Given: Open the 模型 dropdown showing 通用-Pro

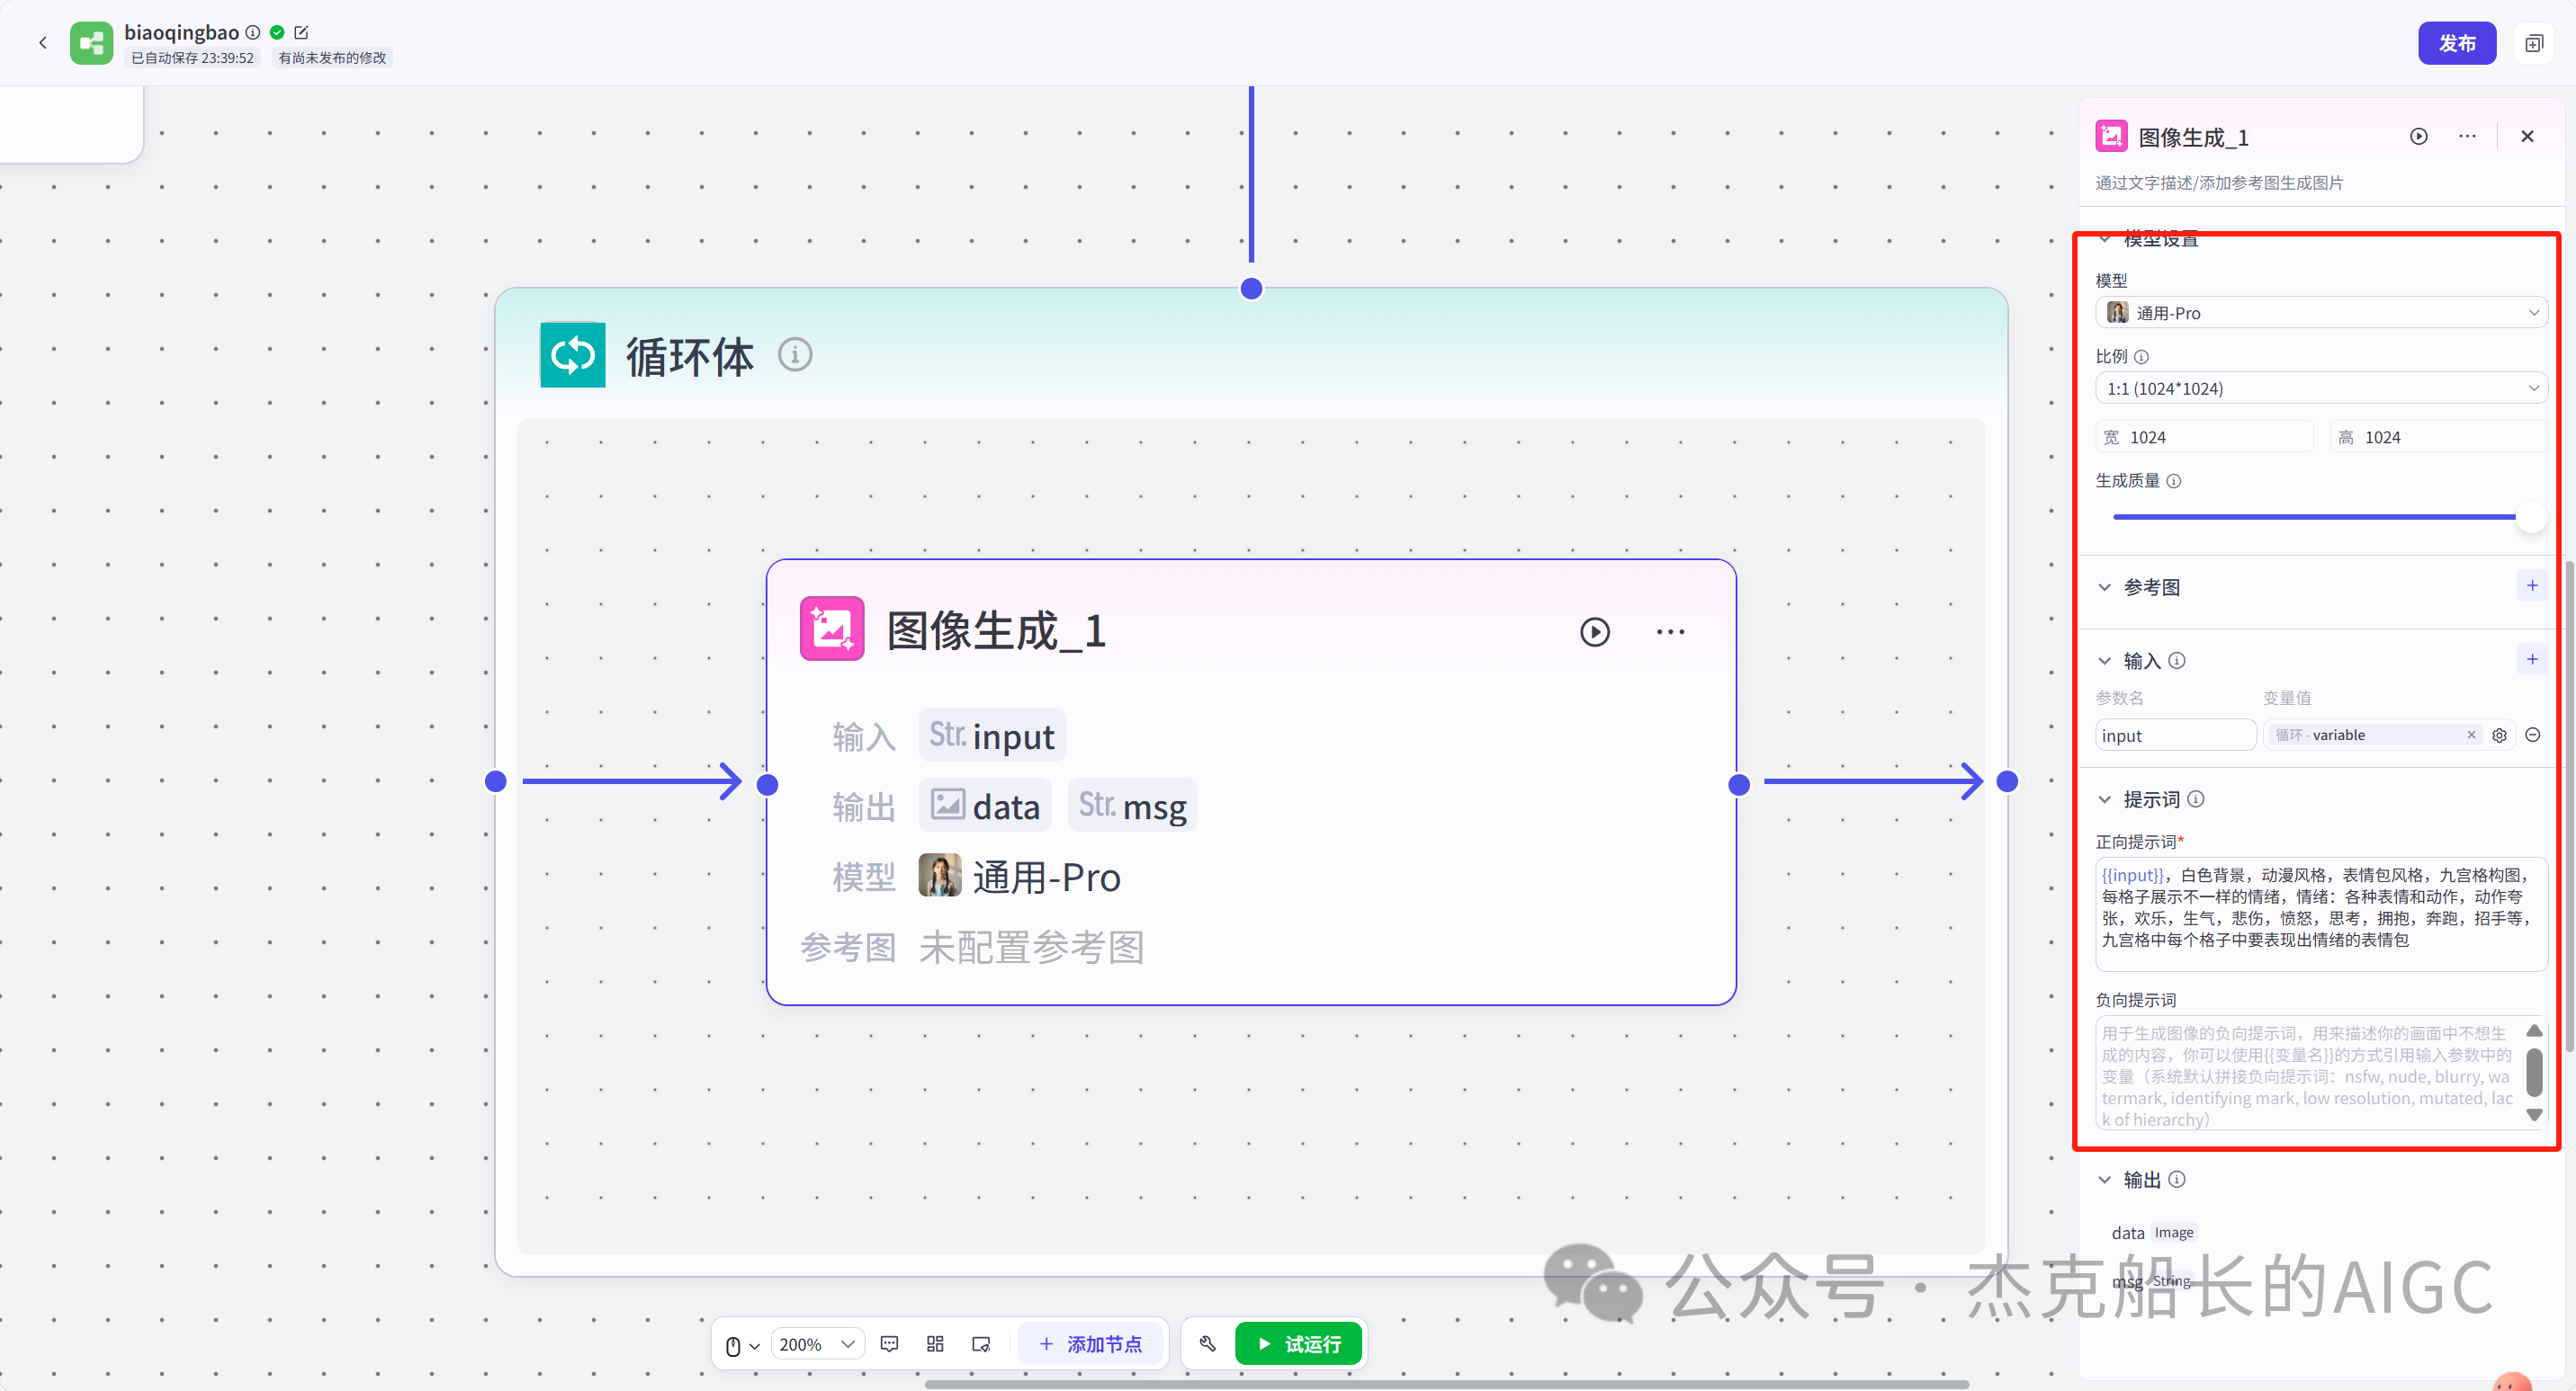Looking at the screenshot, I should [x=2320, y=312].
